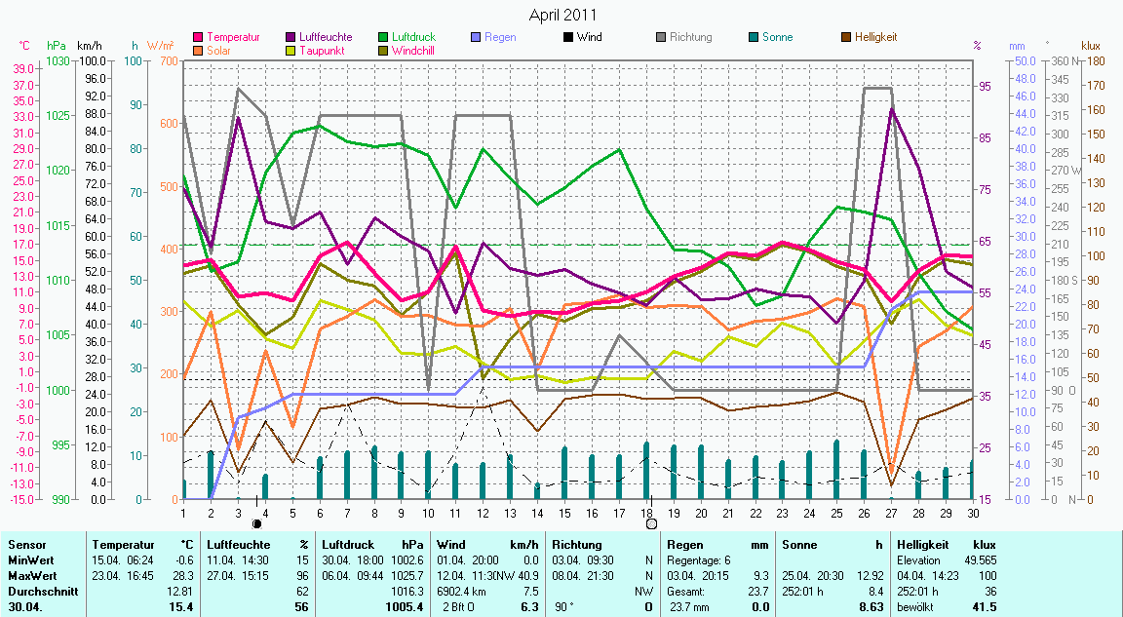
Task: Click the Windchill legend label
Action: pyautogui.click(x=414, y=51)
